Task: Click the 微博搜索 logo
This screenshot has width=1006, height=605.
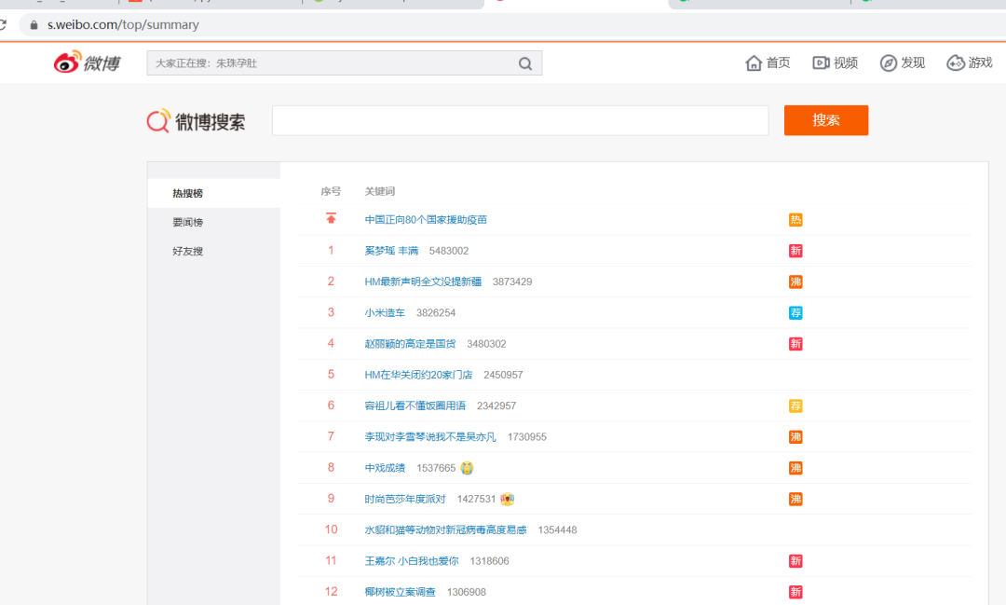Action: [196, 121]
